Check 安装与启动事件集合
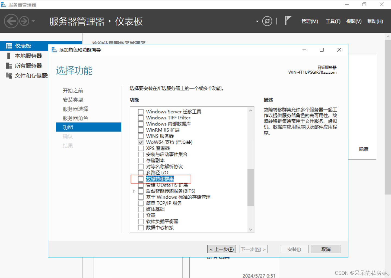The image size is (391, 278). coord(141,154)
